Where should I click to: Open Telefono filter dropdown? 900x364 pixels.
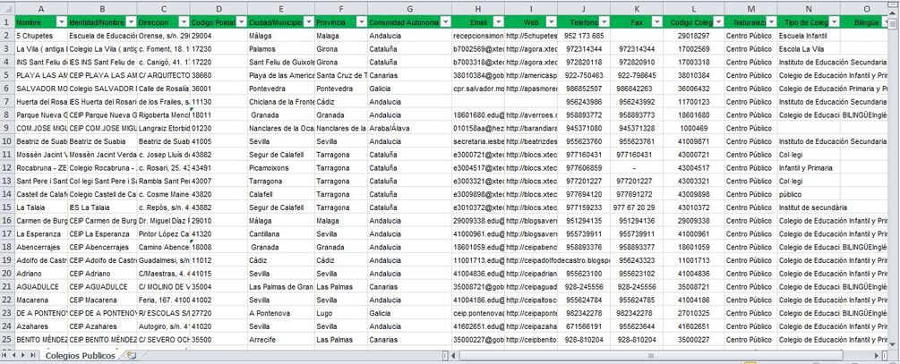click(x=604, y=21)
